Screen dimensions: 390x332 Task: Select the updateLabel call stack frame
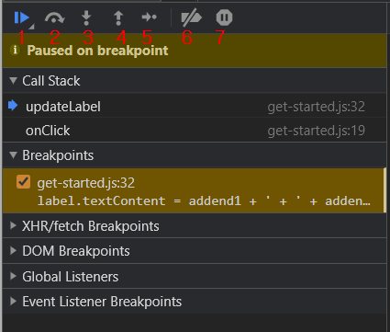pyautogui.click(x=195, y=107)
